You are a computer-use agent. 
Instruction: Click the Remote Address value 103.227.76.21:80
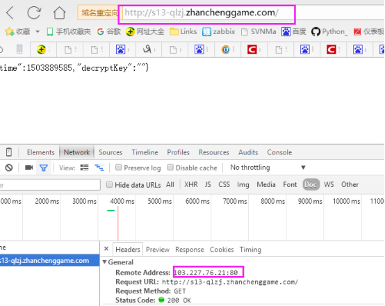pos(206,273)
